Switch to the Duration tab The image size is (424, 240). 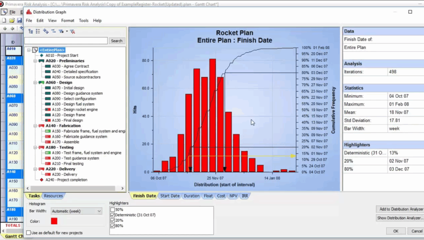tap(192, 196)
